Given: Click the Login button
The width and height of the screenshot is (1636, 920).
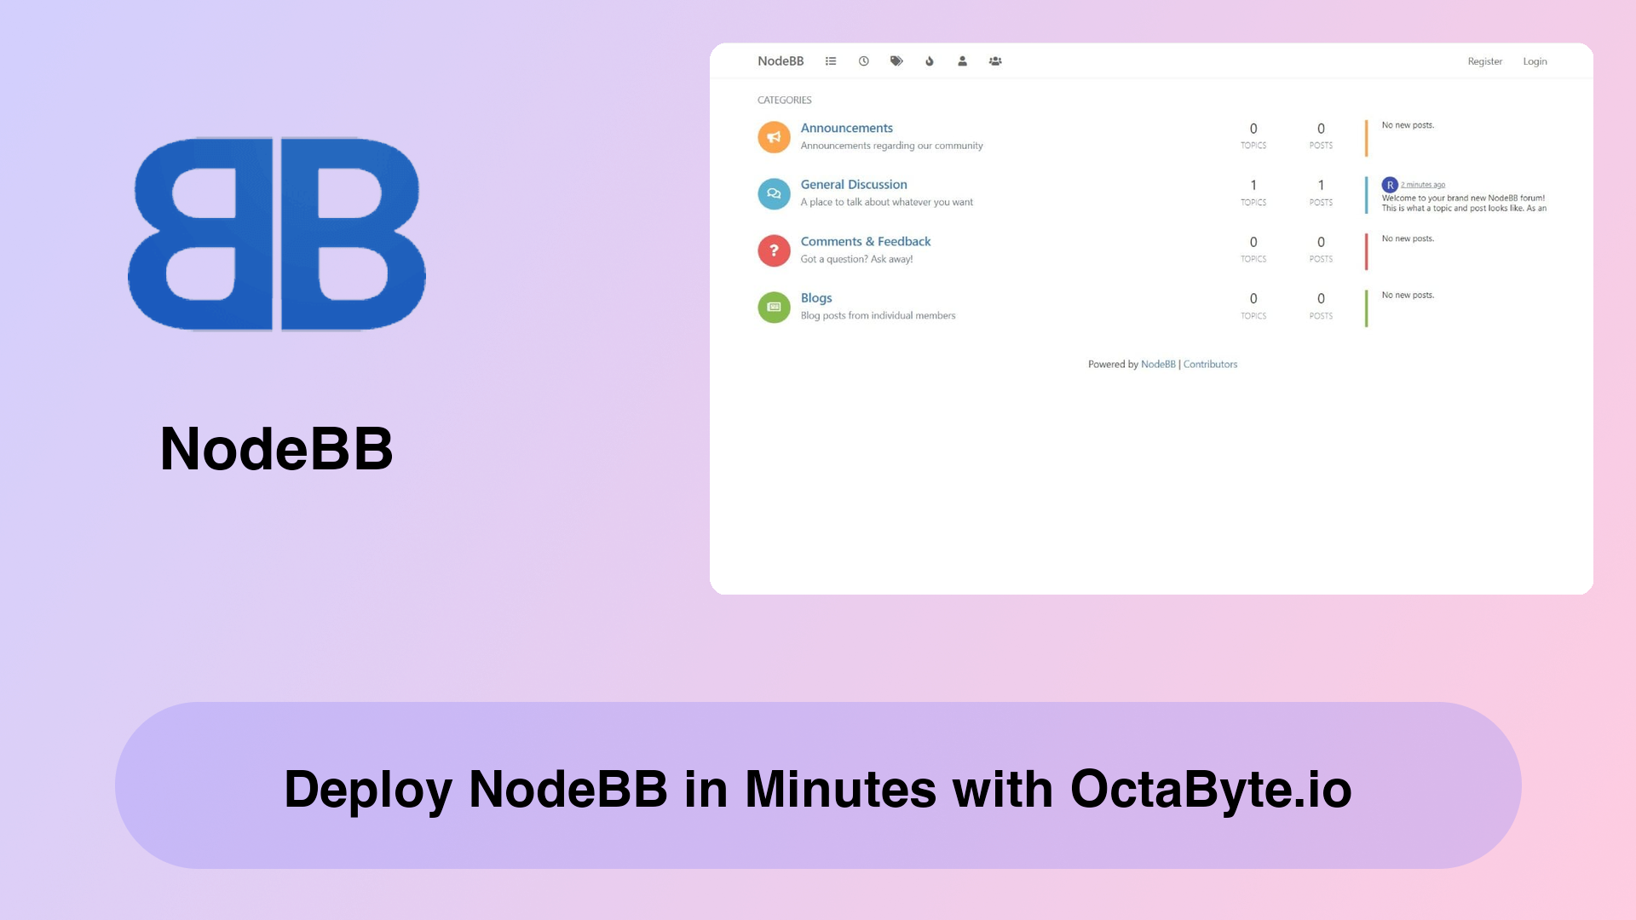Looking at the screenshot, I should [x=1535, y=60].
